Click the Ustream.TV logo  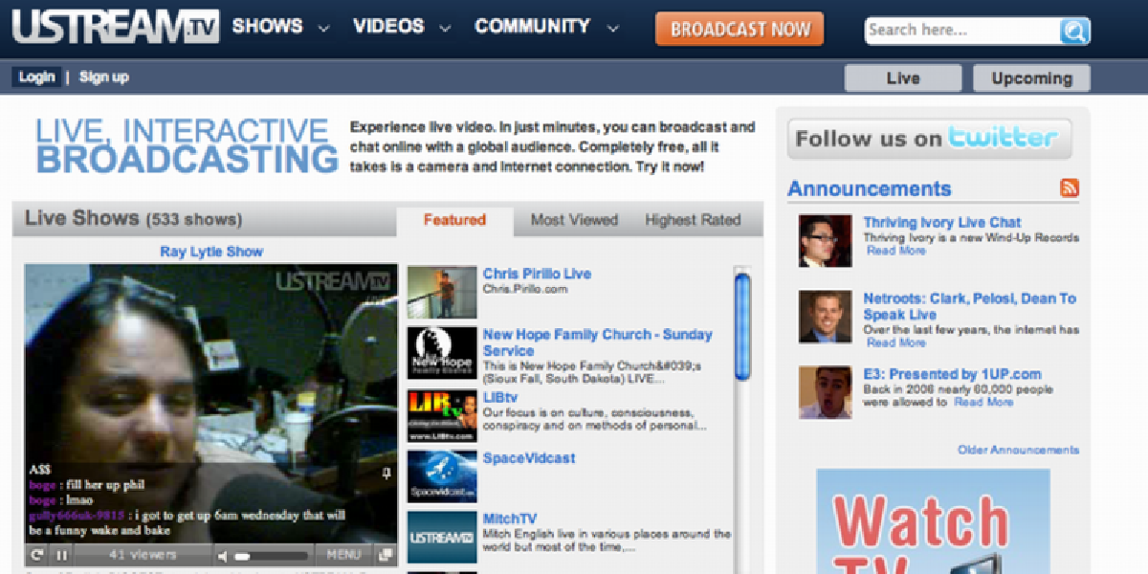point(116,26)
